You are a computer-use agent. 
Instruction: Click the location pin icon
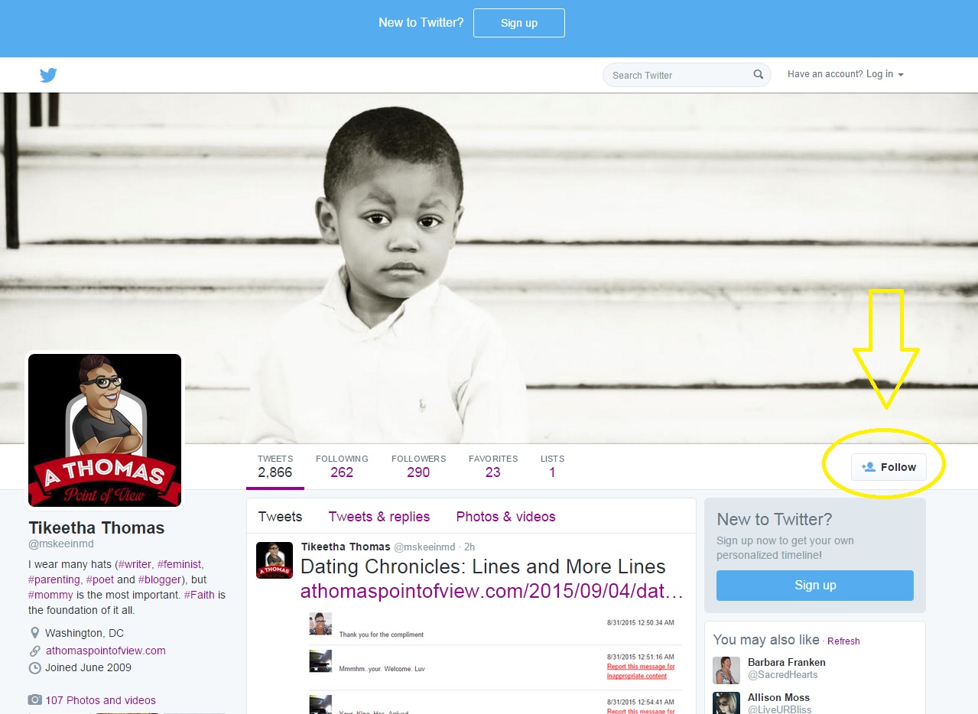(x=34, y=633)
